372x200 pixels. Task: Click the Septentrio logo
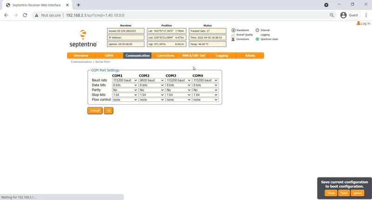coord(83,39)
